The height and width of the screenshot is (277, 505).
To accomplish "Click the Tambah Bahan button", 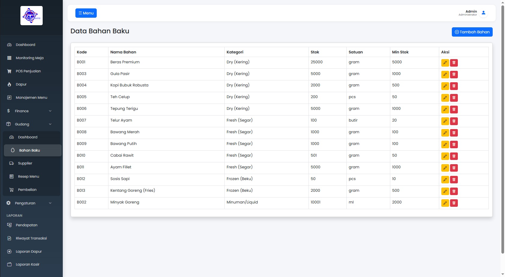I will click(x=472, y=32).
